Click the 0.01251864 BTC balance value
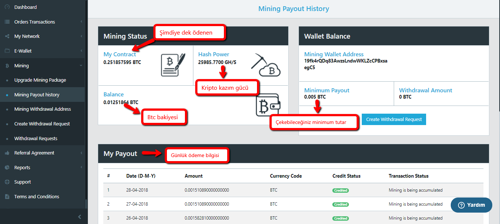Image resolution: width=500 pixels, height=224 pixels. coord(121,102)
